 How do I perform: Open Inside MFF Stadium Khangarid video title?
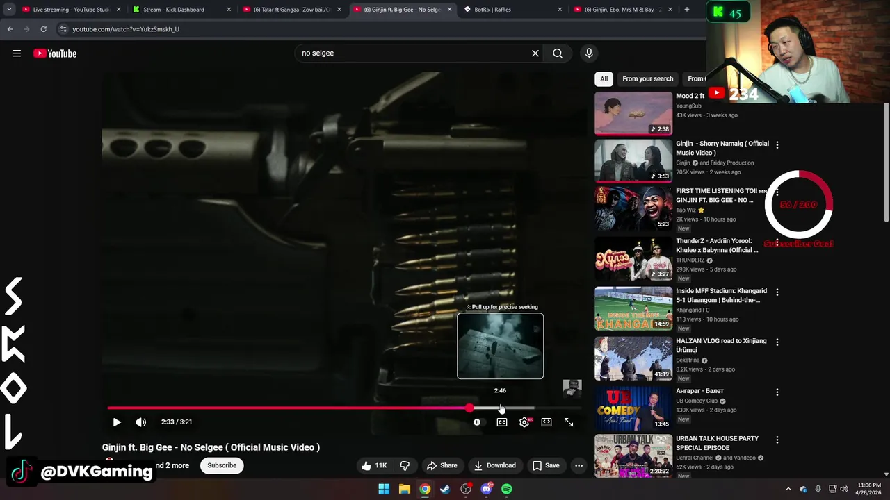tap(721, 295)
